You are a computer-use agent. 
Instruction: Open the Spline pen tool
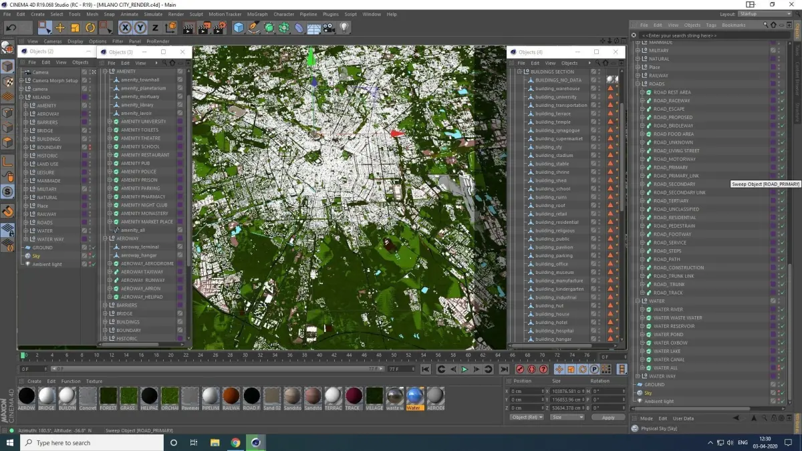(x=254, y=27)
